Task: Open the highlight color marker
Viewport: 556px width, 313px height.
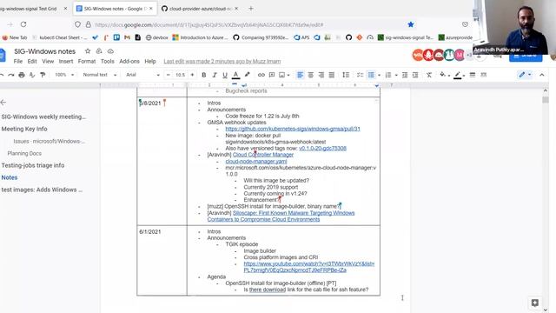Action: click(x=247, y=75)
